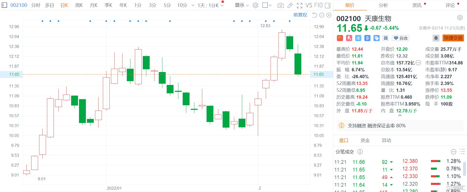Image resolution: width=467 pixels, height=192 pixels.
Task: Click the light-blue shuffle icon
Action: click(358, 38)
